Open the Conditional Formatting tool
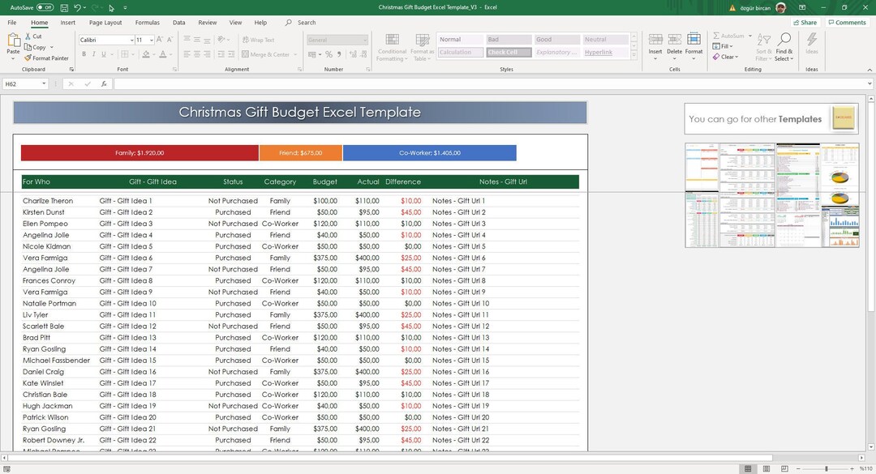 pyautogui.click(x=392, y=47)
